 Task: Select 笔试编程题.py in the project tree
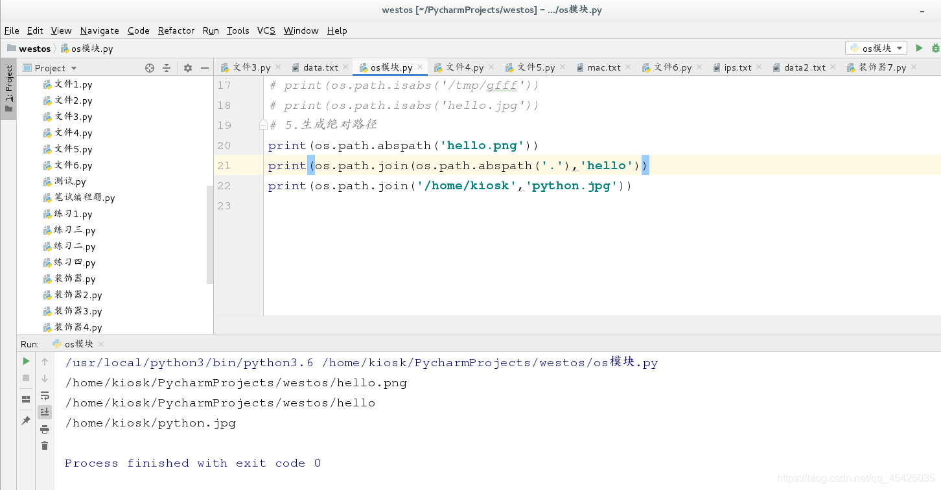click(x=84, y=198)
